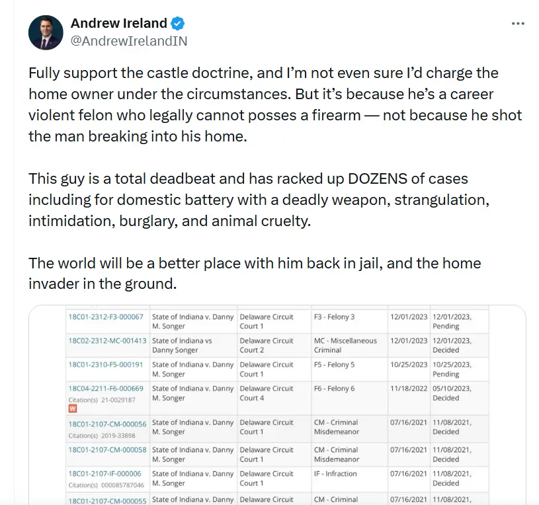Image resolution: width=539 pixels, height=505 pixels.
Task: Click the Delaware Circuit Court 2 cell
Action: click(267, 345)
